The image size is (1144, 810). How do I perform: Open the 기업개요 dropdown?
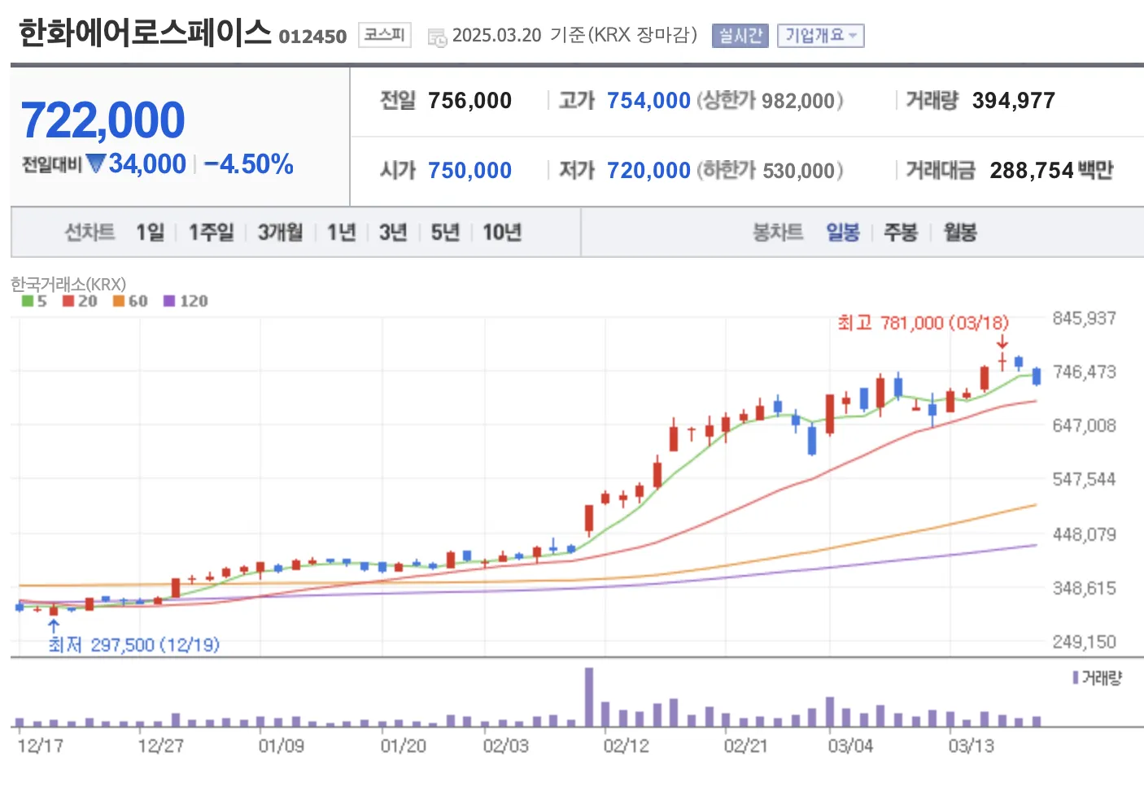(x=820, y=36)
